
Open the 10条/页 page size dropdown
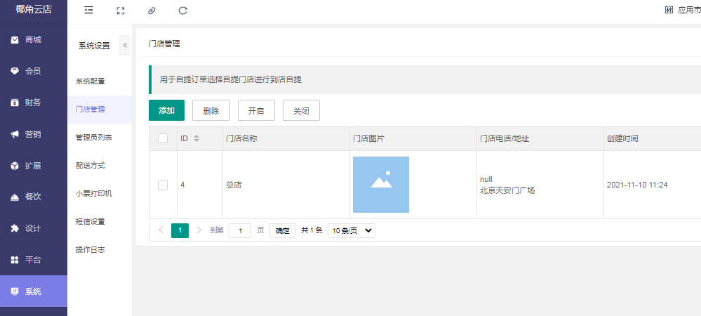coord(352,230)
